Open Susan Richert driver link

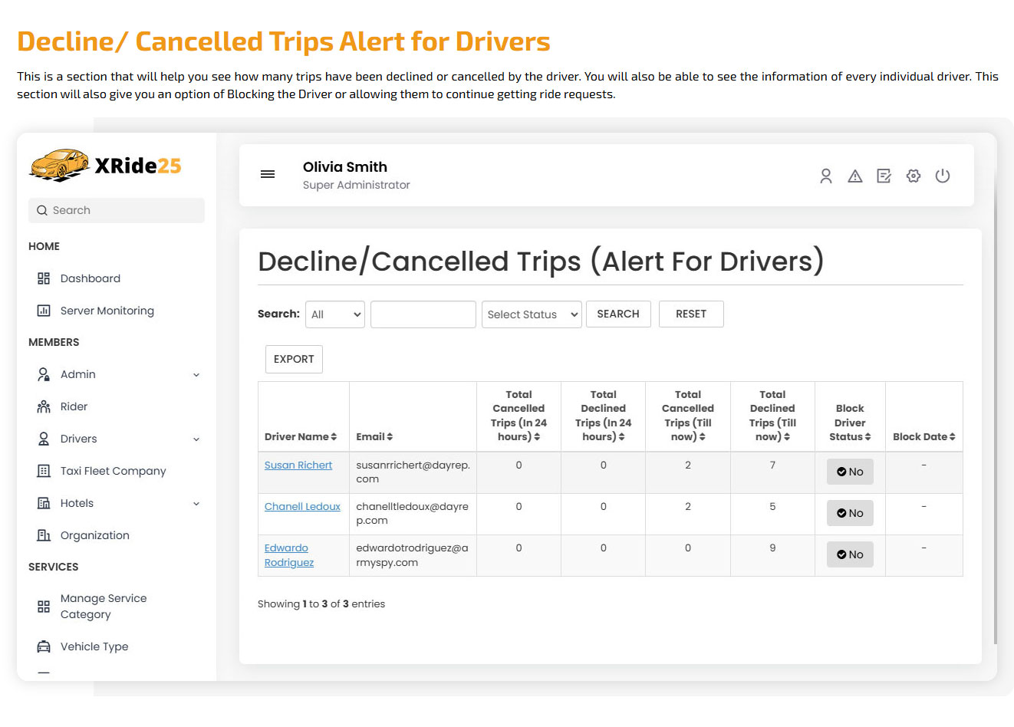tap(298, 465)
